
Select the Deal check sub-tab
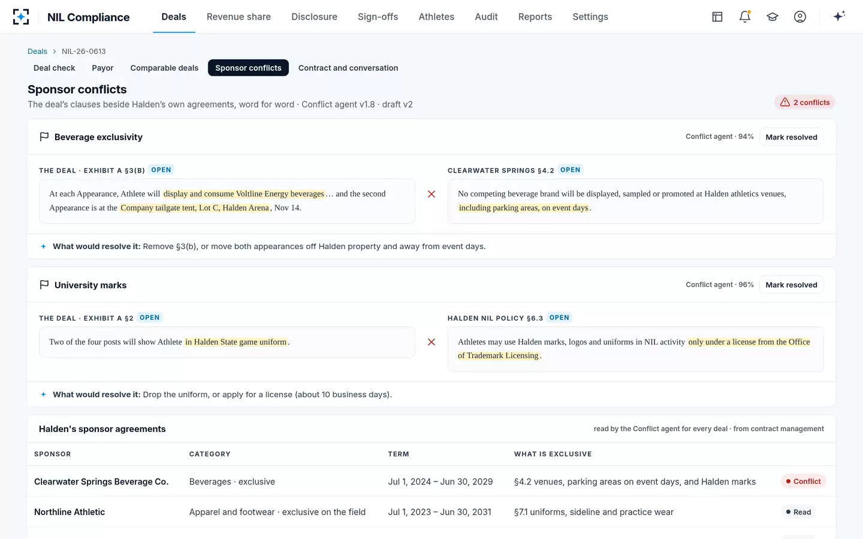55,68
